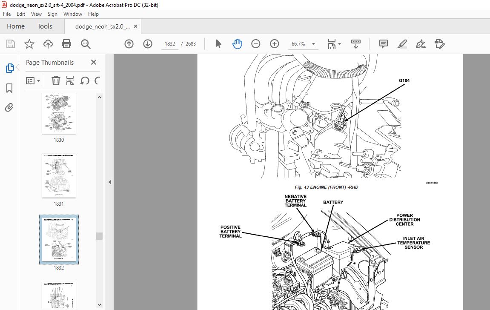The width and height of the screenshot is (490, 310).
Task: Expand the fit page options arrow
Action: point(340,44)
